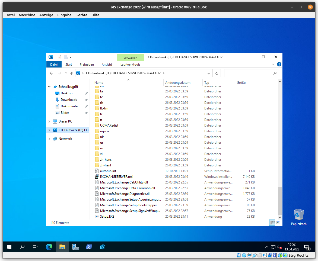Open Downloads in quick access
Viewport: 318px width, 261px height.
click(x=69, y=100)
